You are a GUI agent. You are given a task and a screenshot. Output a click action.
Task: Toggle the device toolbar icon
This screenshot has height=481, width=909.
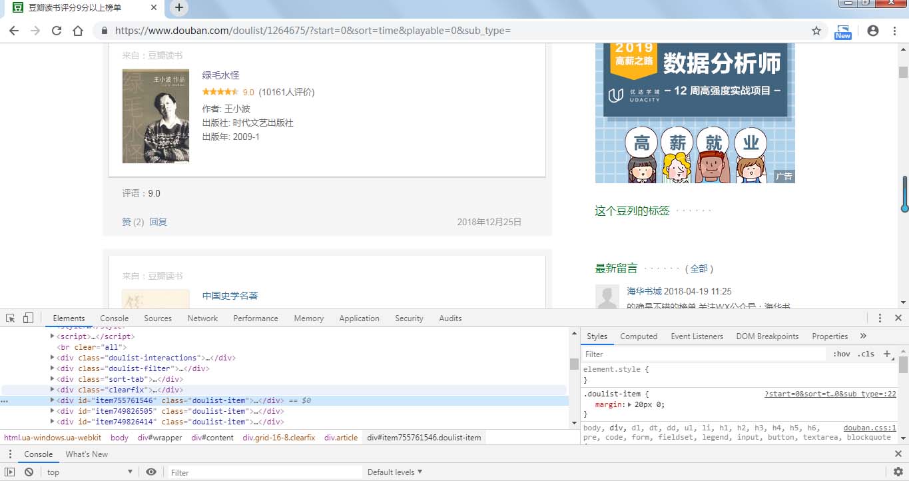27,318
